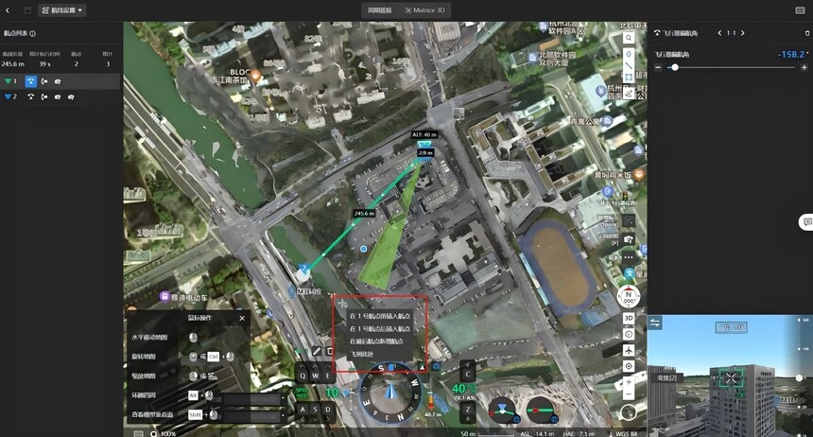The height and width of the screenshot is (437, 813).
Task: Click the airplane locate-aircraft icon
Action: tap(629, 350)
